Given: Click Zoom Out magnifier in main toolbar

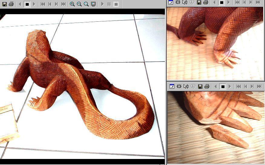Looking at the screenshot, I should point(79,4).
